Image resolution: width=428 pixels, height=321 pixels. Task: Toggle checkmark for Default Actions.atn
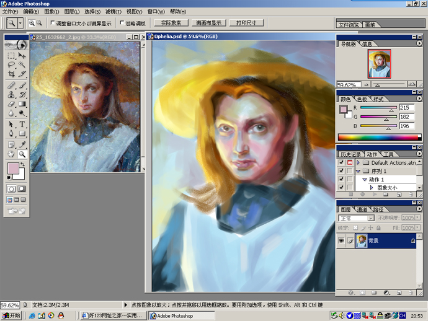pyautogui.click(x=341, y=162)
